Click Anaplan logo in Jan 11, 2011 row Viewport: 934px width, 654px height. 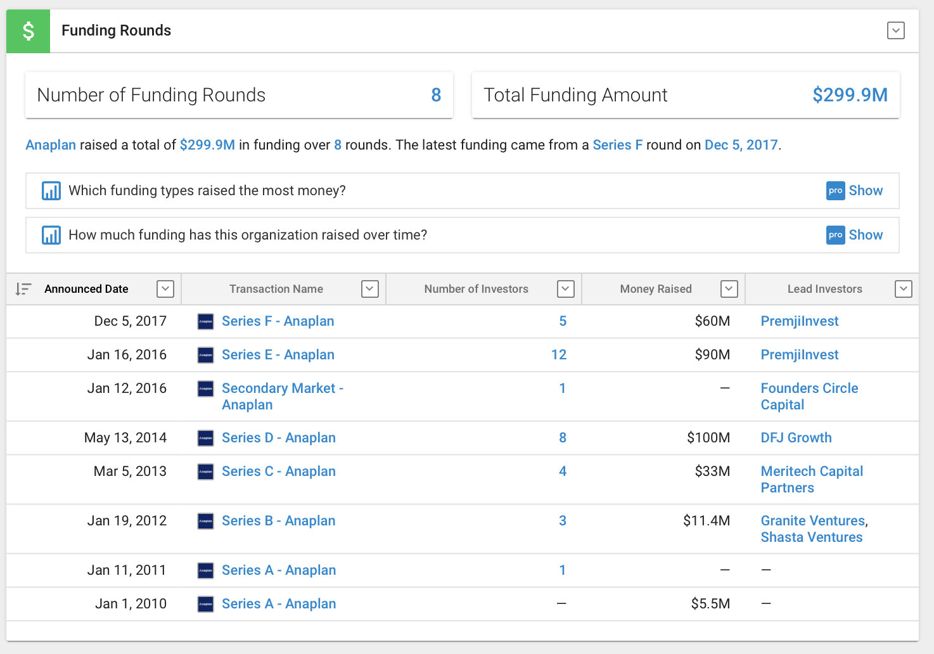pyautogui.click(x=205, y=570)
